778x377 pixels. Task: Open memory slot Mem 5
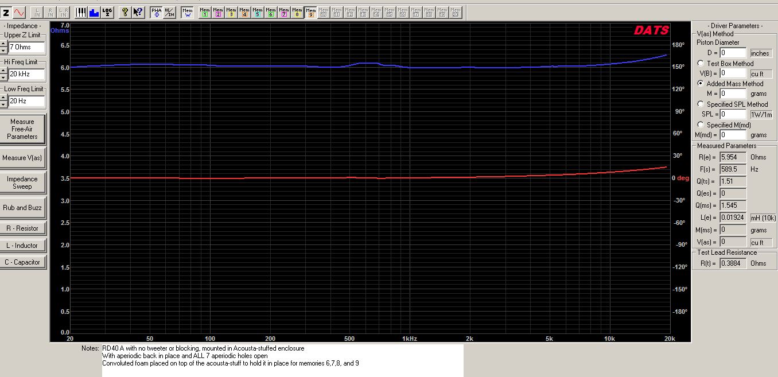(x=257, y=12)
